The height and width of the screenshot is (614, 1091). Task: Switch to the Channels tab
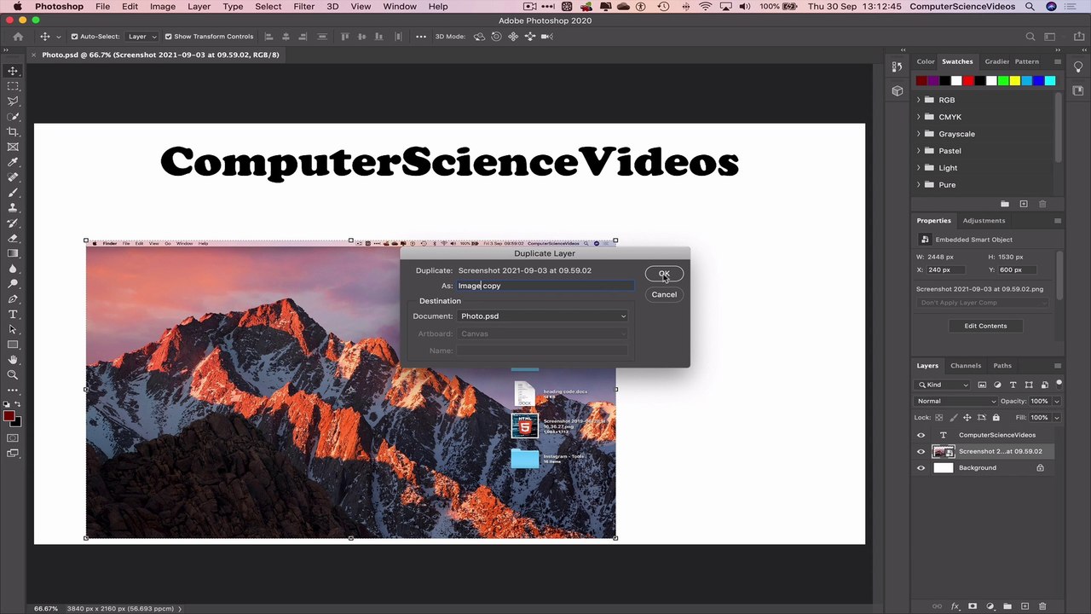pos(966,366)
